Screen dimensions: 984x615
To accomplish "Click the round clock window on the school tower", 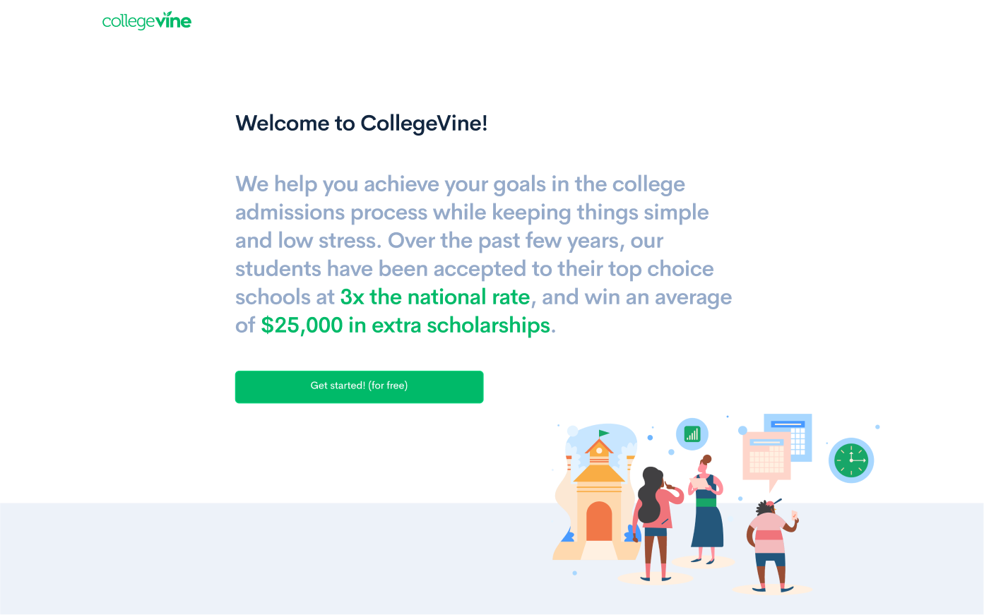I will tap(599, 450).
